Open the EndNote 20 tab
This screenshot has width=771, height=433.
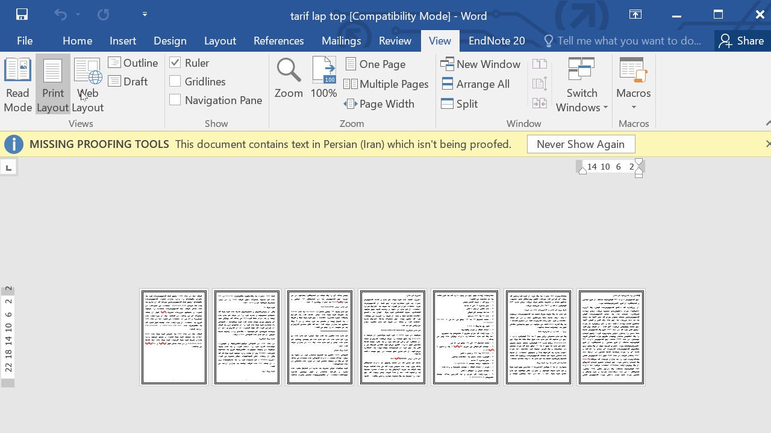(496, 41)
